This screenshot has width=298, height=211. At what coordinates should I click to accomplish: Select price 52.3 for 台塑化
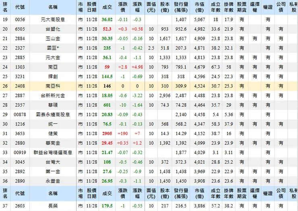click(107, 29)
